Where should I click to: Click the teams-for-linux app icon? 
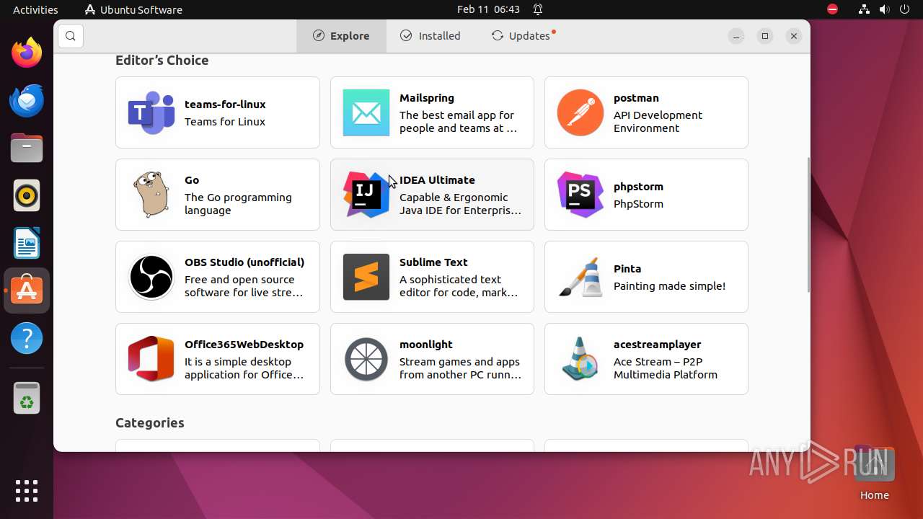(x=151, y=112)
